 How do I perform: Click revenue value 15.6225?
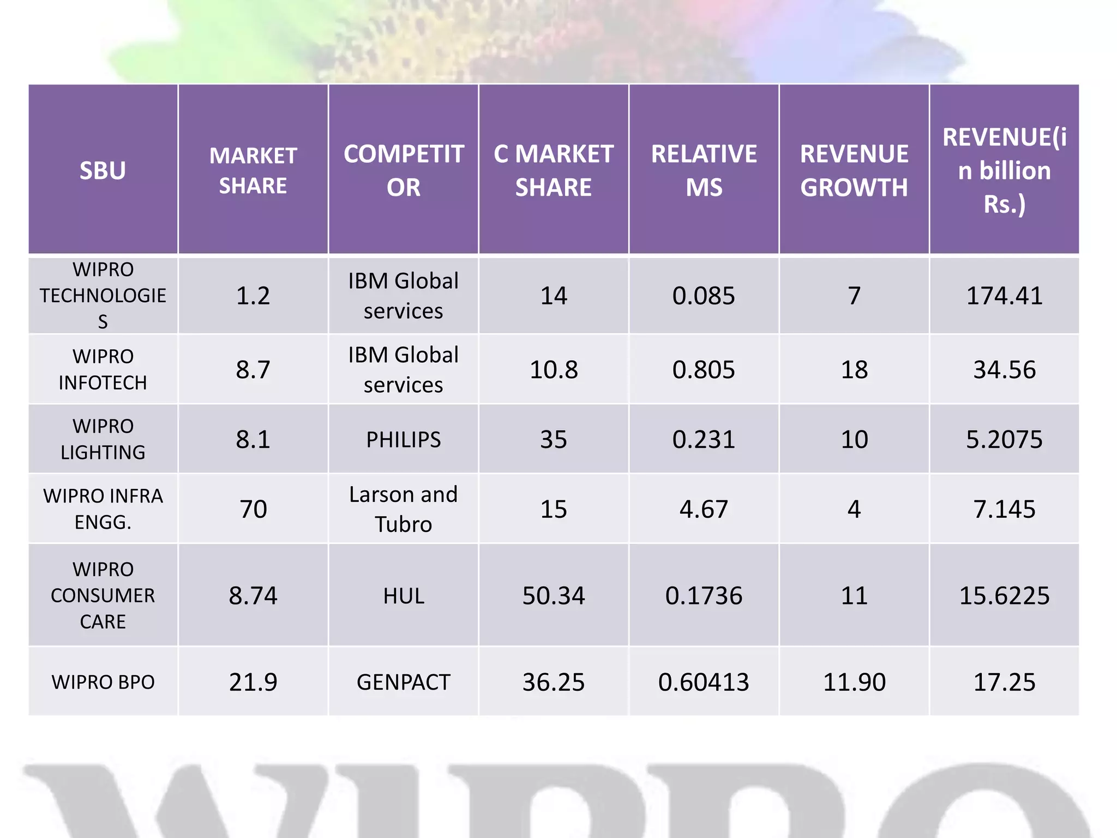[x=1005, y=595]
